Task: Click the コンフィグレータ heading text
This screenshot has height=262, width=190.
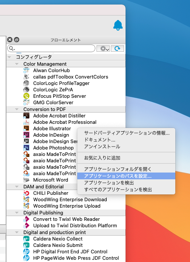Action: pos(34,57)
